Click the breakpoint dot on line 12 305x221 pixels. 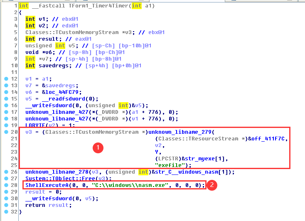point(6,79)
